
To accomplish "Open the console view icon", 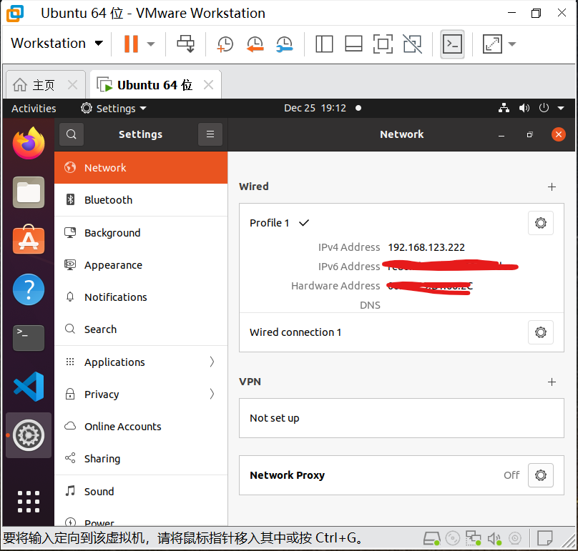I will [x=452, y=44].
